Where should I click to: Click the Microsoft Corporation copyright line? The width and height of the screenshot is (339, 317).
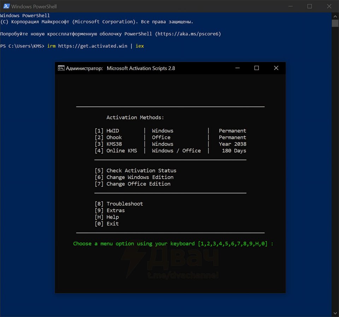point(97,22)
